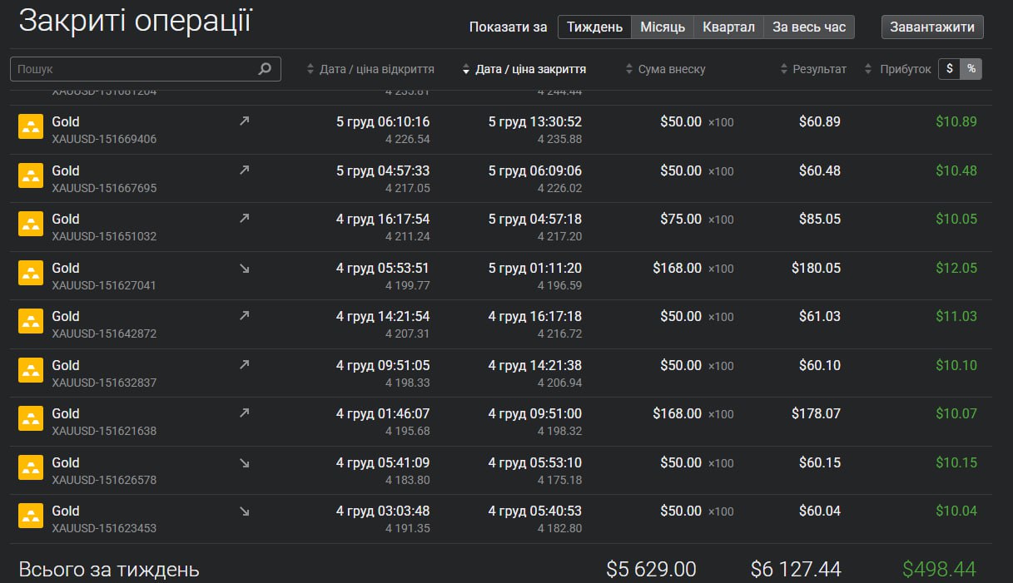Sort by the Результат column
This screenshot has width=1013, height=583.
(x=819, y=69)
